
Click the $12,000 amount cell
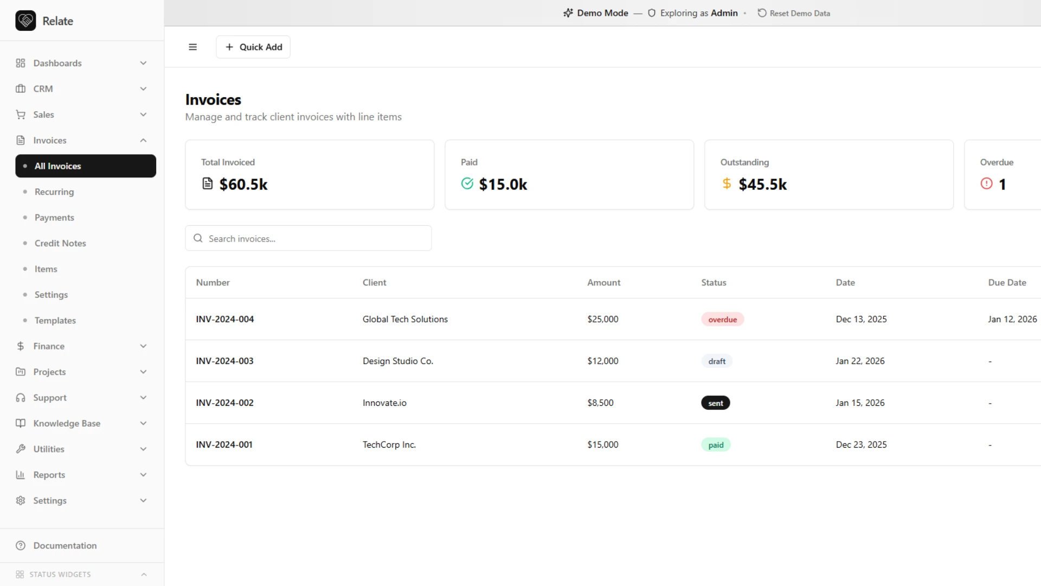[x=602, y=361]
